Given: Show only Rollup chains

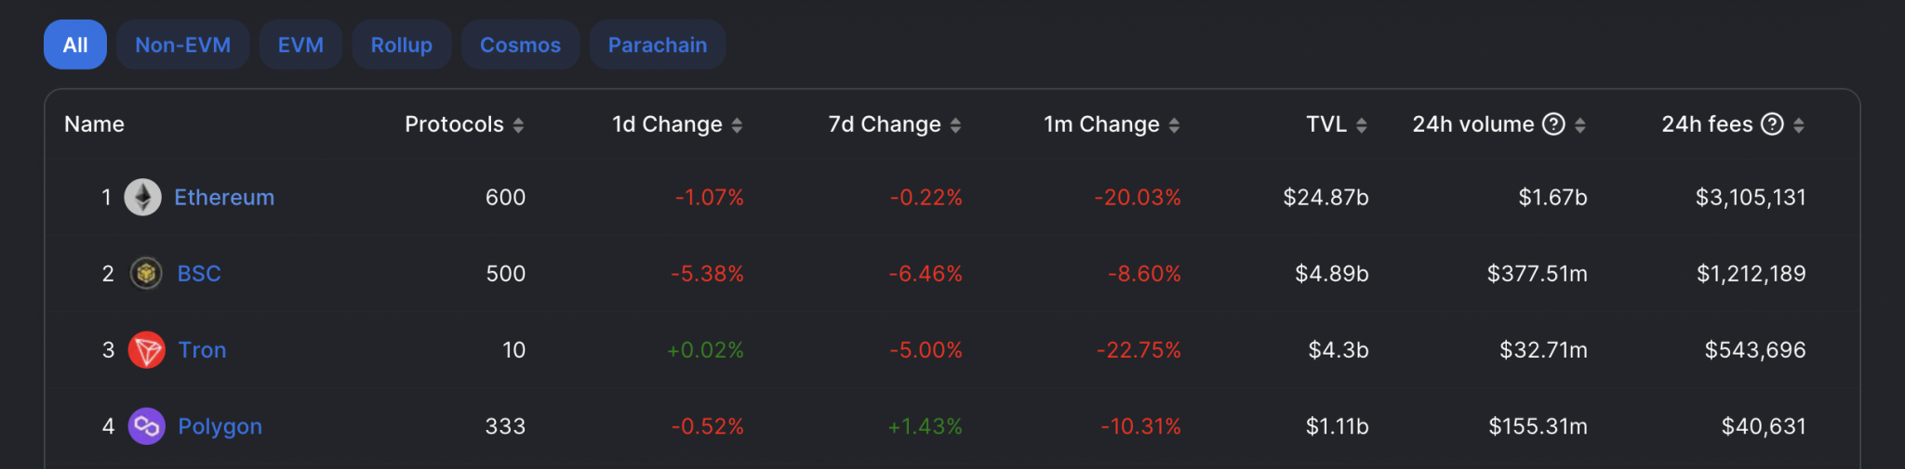Looking at the screenshot, I should [402, 45].
